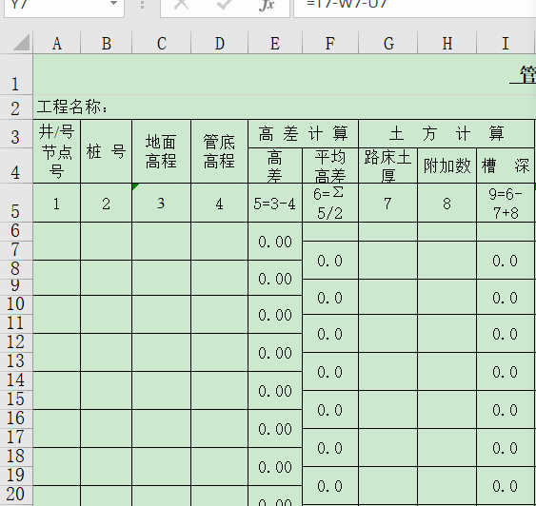Click the Enter checkmark formula bar icon
The height and width of the screenshot is (506, 536).
(x=225, y=4)
